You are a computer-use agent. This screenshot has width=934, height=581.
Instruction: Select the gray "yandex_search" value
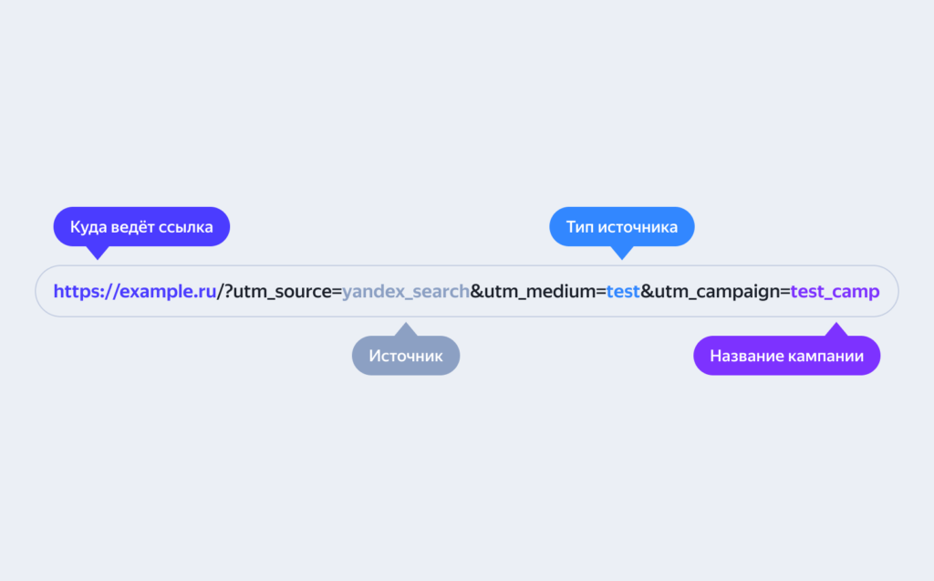pos(405,292)
